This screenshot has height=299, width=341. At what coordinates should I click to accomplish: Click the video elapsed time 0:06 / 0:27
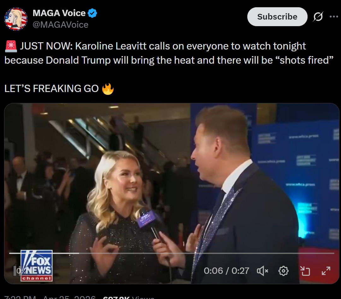click(226, 271)
